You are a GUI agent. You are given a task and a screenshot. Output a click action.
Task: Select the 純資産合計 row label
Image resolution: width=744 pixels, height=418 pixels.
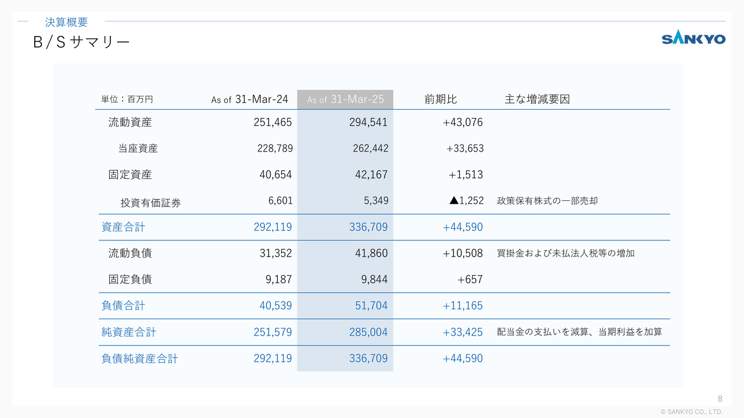(129, 332)
